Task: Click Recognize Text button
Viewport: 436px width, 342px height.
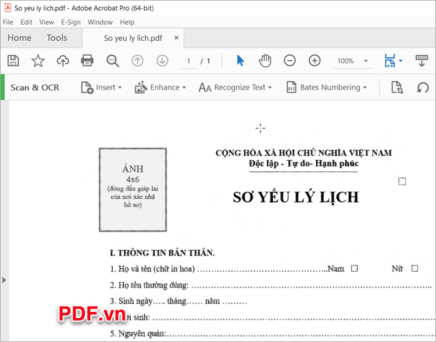Action: click(233, 88)
